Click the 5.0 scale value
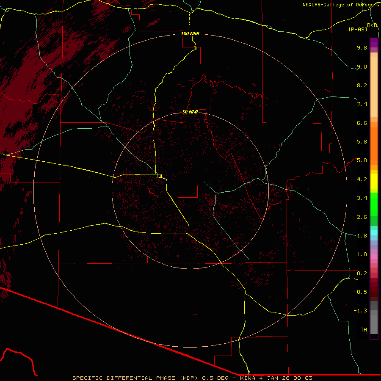The image size is (381, 381). [362, 160]
